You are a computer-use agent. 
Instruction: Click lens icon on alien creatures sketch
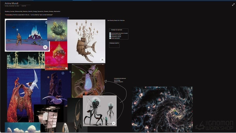(x=113, y=123)
